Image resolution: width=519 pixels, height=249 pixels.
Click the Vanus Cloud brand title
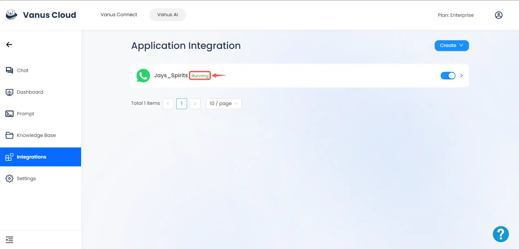tap(49, 15)
